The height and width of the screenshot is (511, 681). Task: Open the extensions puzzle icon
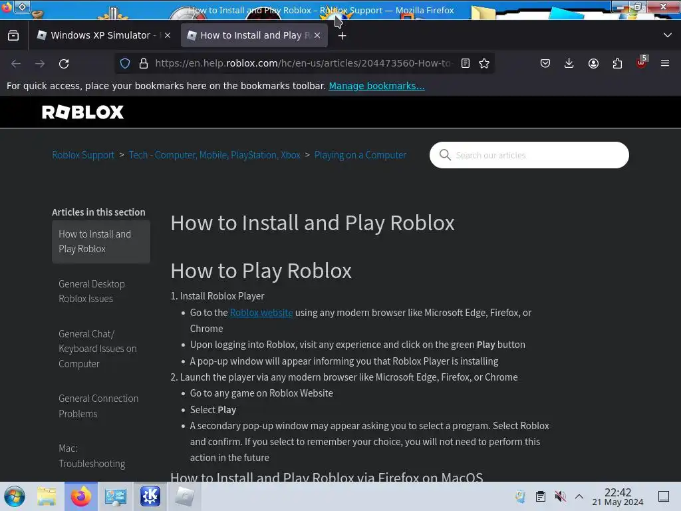point(617,63)
